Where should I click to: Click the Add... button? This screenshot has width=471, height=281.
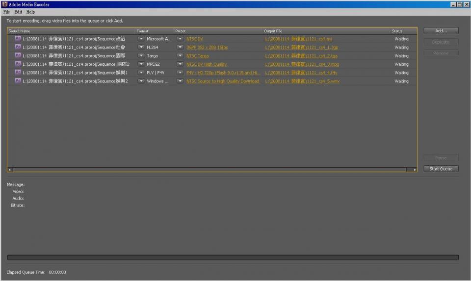point(441,31)
